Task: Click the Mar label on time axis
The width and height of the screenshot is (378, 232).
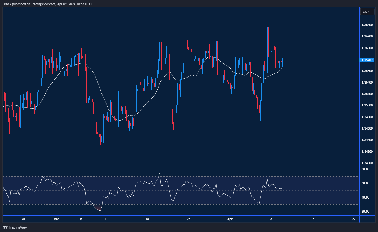Action: (56, 219)
